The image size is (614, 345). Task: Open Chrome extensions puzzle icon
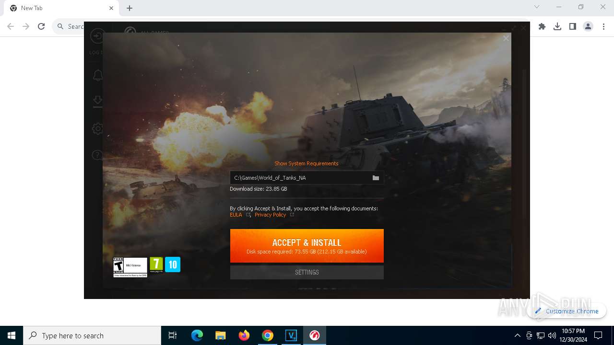point(542,26)
